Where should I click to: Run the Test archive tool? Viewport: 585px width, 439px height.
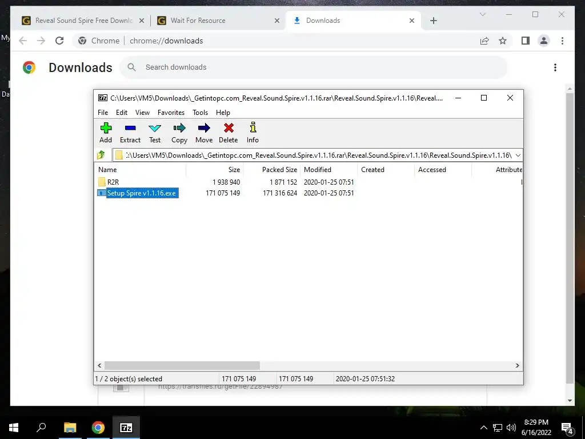tap(155, 128)
